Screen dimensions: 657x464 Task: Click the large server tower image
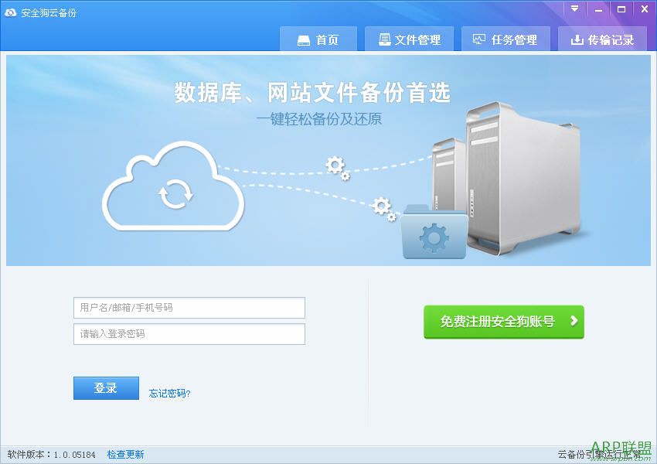(523, 178)
